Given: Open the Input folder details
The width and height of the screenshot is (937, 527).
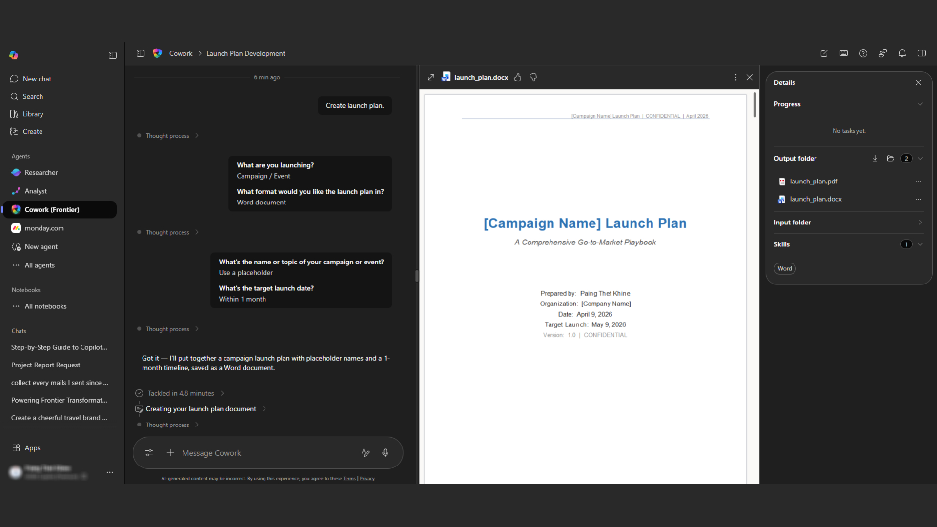Looking at the screenshot, I should point(920,222).
